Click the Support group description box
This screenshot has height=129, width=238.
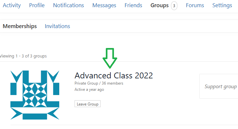coord(218,86)
